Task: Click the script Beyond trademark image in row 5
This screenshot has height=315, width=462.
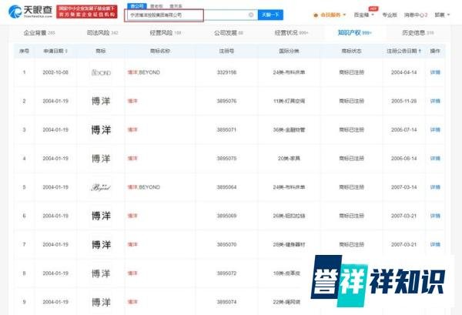Action: pyautogui.click(x=101, y=187)
